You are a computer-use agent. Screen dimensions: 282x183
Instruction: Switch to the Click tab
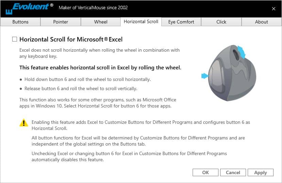221,22
